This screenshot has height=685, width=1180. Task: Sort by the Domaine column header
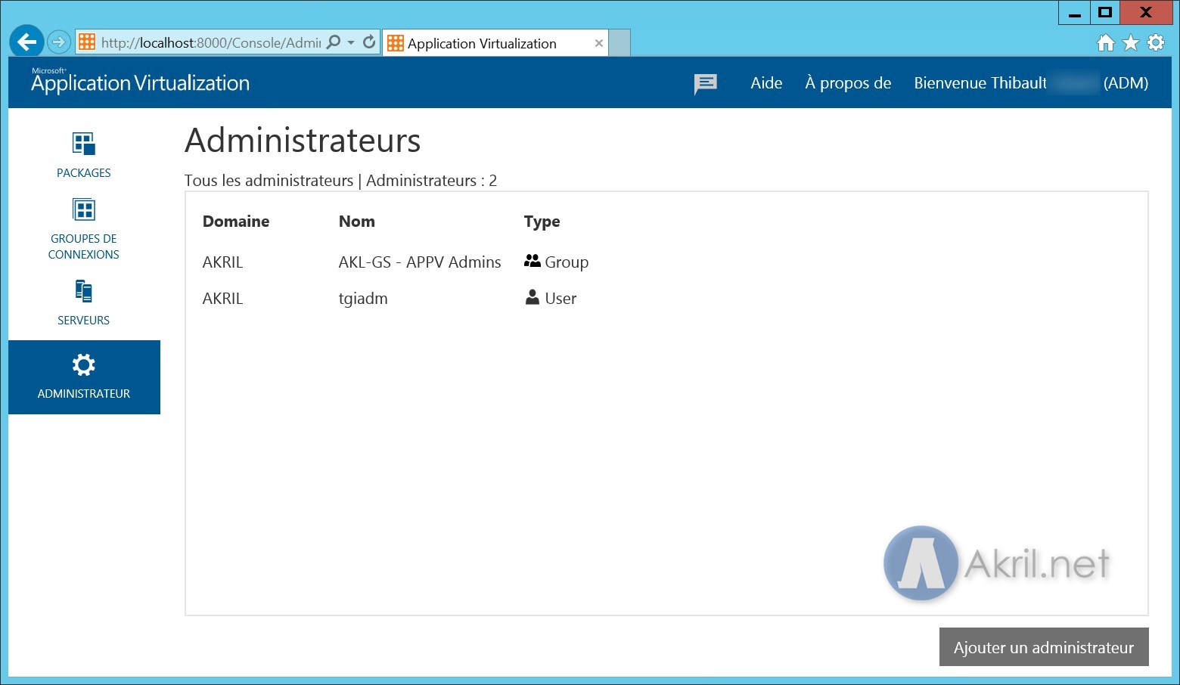236,222
